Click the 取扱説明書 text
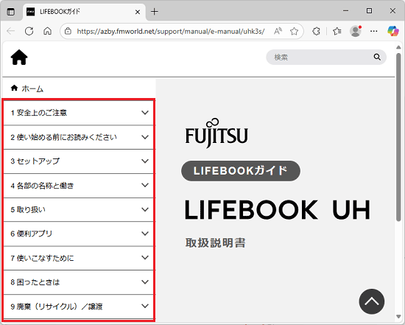Screen dimensions: 405x325 point(215,242)
